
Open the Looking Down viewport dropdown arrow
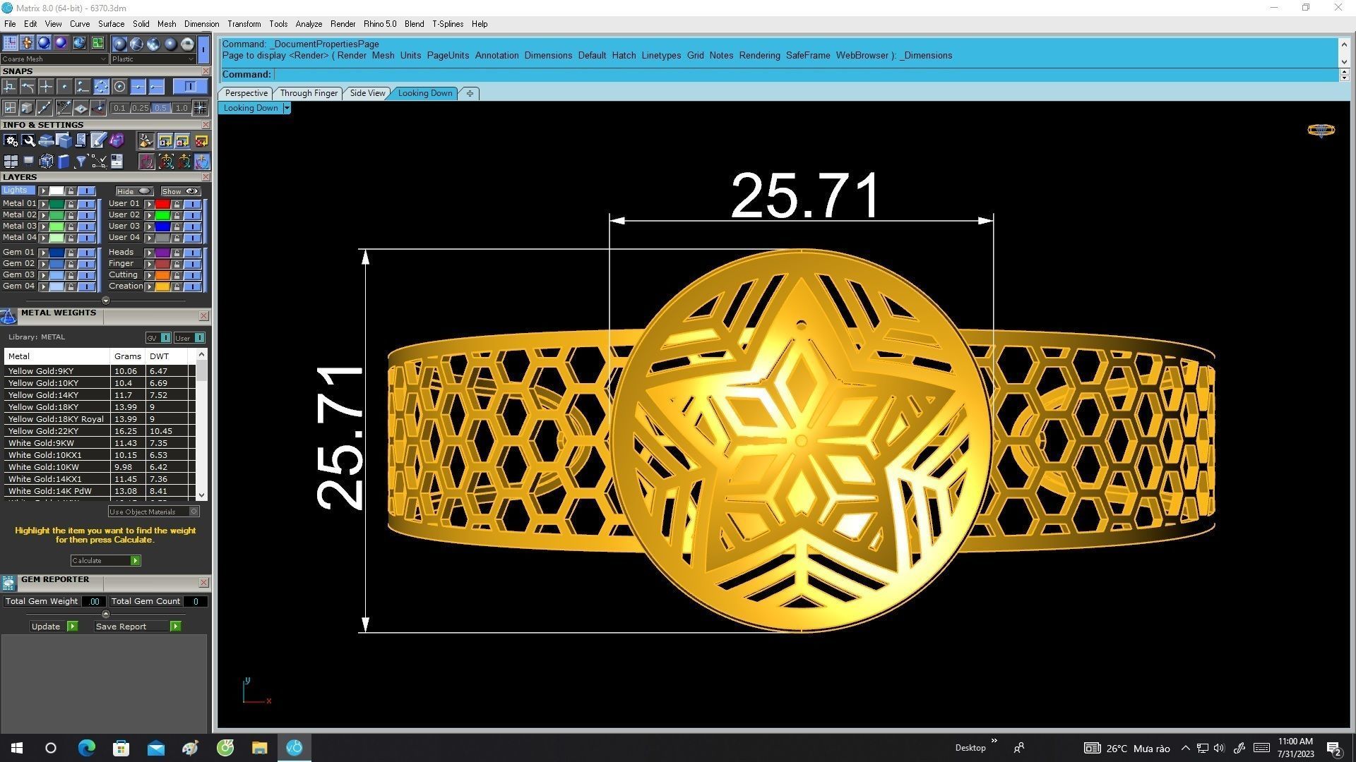coord(287,108)
